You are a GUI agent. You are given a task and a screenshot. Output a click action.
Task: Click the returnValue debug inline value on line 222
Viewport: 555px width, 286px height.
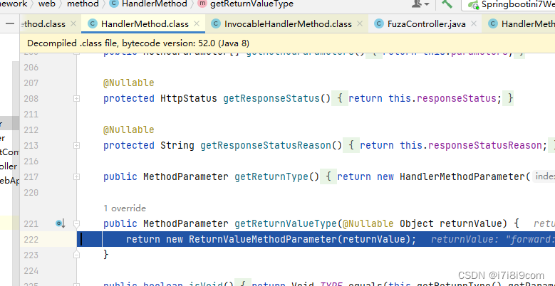pos(493,239)
